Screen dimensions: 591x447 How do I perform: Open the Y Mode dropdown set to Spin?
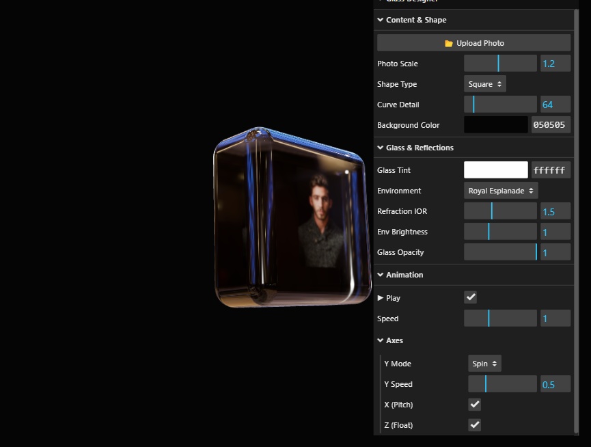point(484,363)
